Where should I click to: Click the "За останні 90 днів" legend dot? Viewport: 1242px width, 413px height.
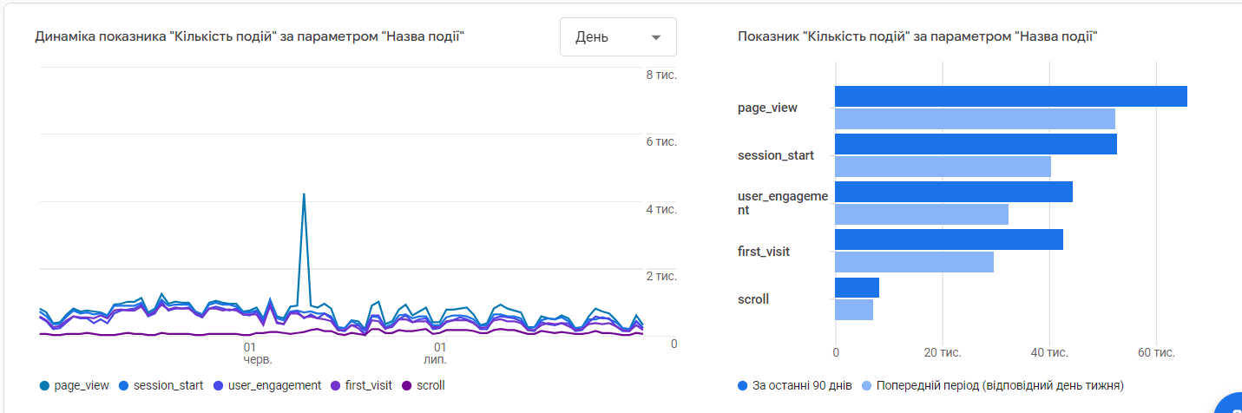pos(742,385)
